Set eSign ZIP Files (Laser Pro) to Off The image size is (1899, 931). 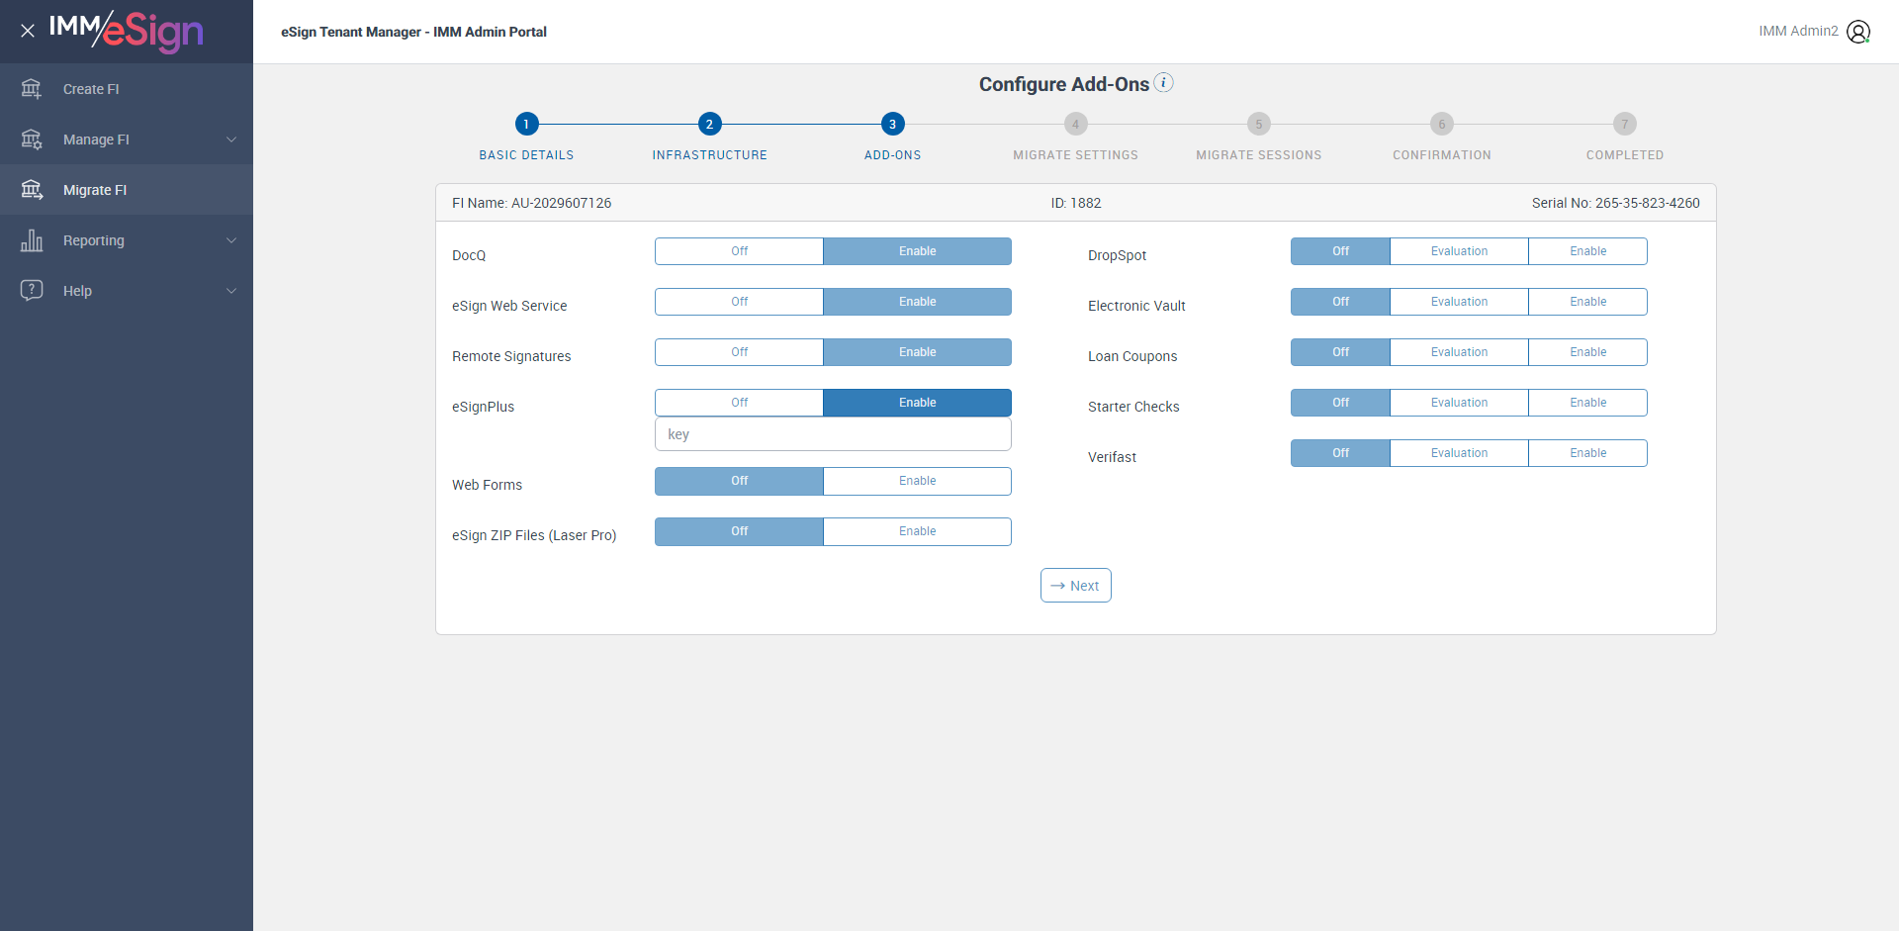point(739,531)
